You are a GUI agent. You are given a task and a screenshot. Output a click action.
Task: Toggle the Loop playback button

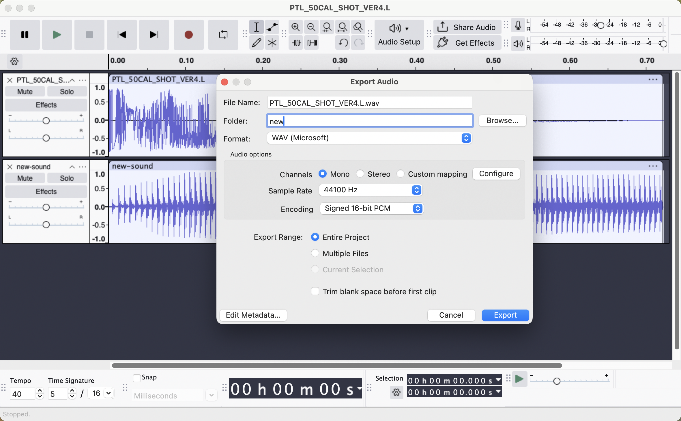(223, 35)
